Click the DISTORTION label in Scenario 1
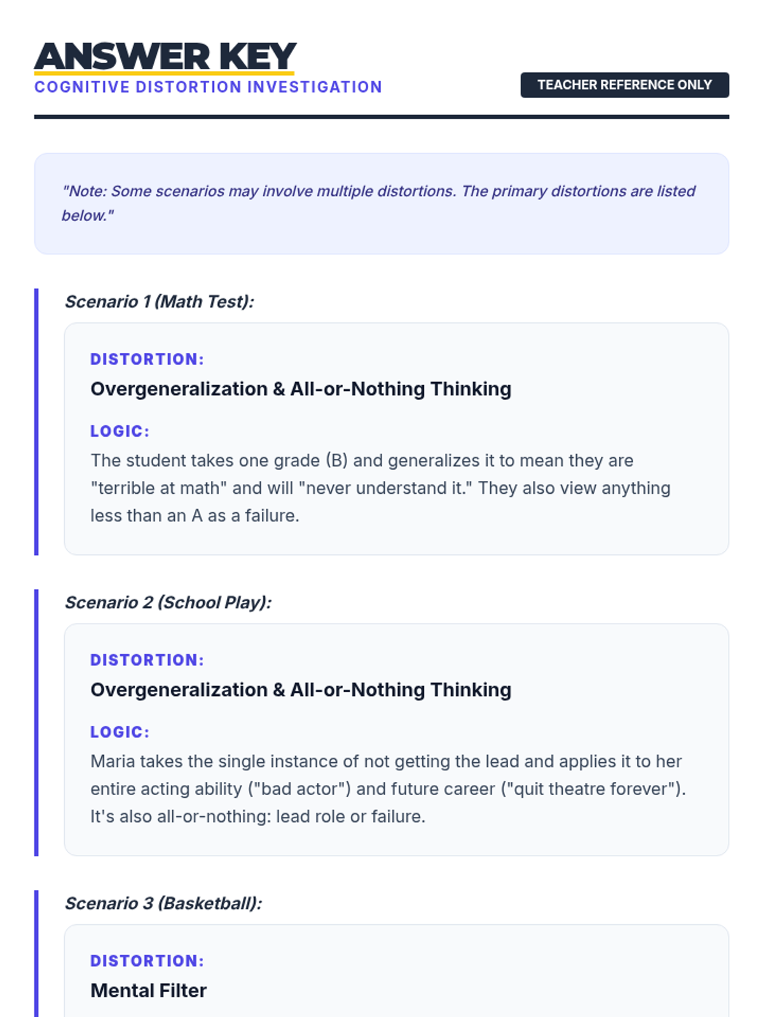The image size is (763, 1017). pos(147,359)
